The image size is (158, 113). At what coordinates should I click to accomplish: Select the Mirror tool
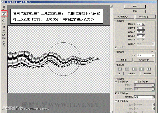coord(4,27)
